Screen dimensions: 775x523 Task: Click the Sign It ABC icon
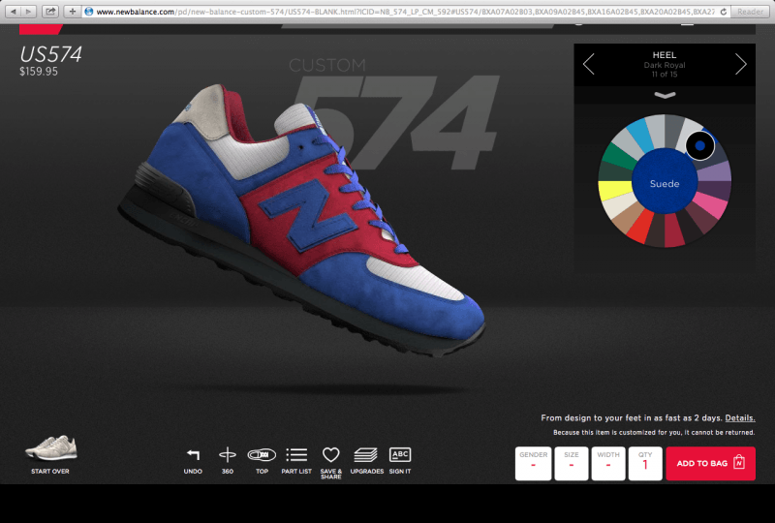point(400,454)
